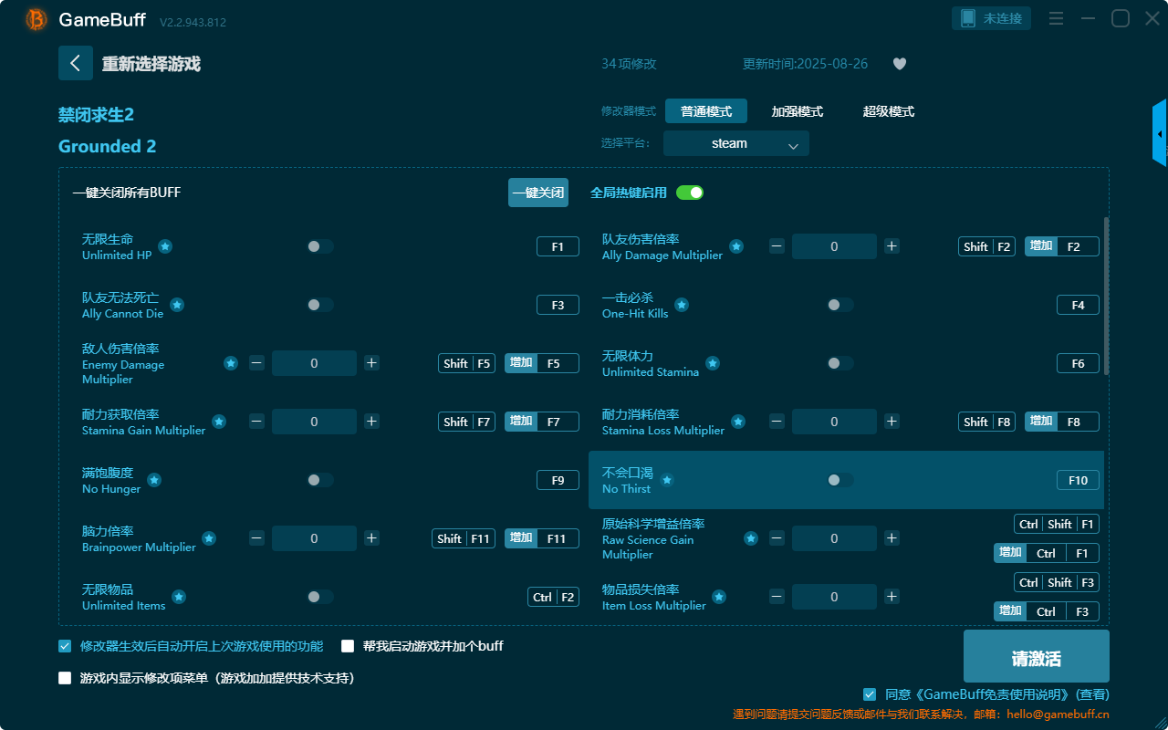Click star icon for Enemy Damage Multiplier
The image size is (1168, 730).
point(231,363)
